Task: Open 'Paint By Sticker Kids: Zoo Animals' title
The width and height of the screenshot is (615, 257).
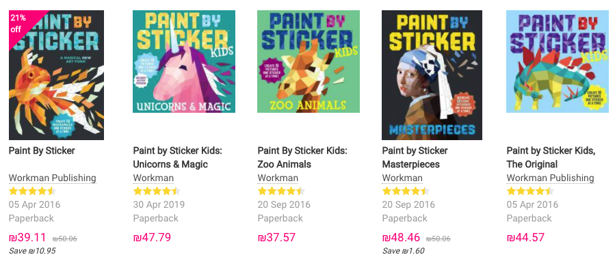Action: click(x=302, y=157)
